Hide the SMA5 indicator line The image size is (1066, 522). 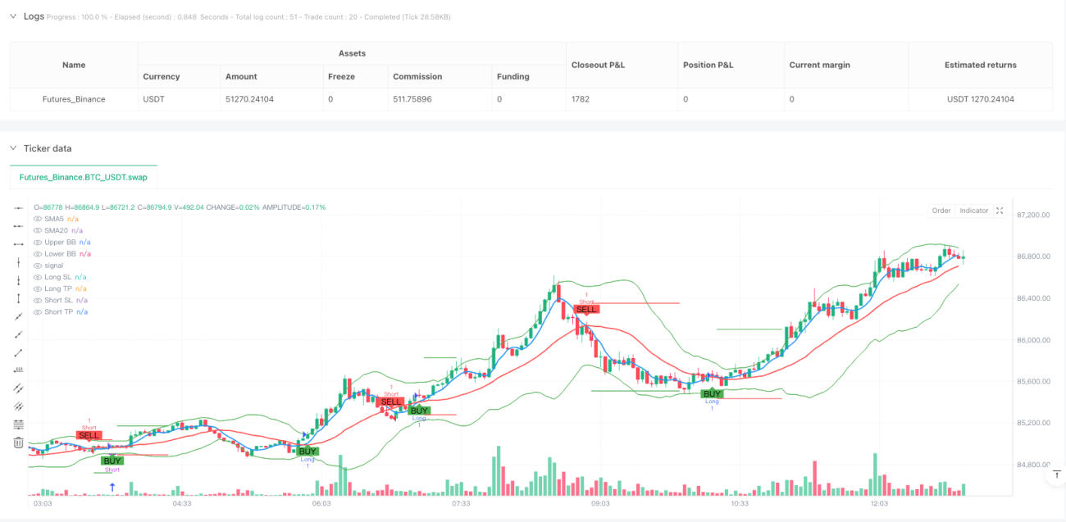pos(37,219)
